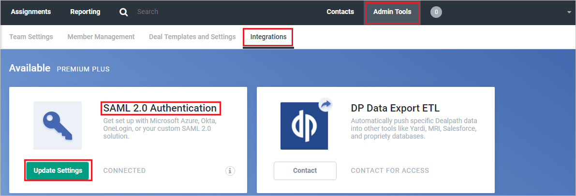This screenshot has width=576, height=196.
Task: Switch to the Team Settings tab
Action: pyautogui.click(x=31, y=37)
